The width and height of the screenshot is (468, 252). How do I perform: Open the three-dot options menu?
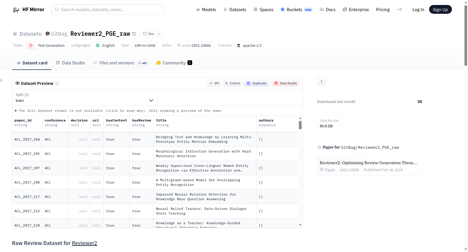pos(321,81)
